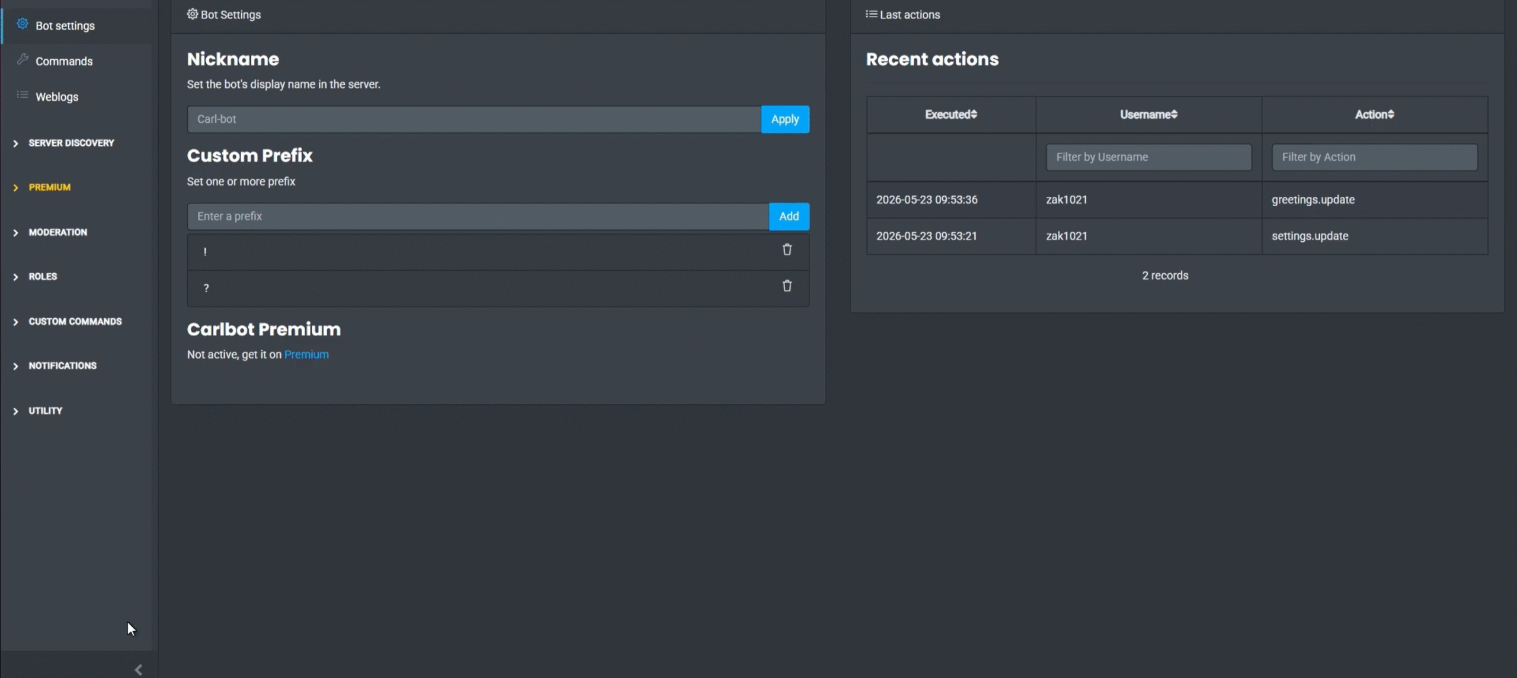Image resolution: width=1517 pixels, height=678 pixels.
Task: Click the Enter a prefix field
Action: [478, 216]
